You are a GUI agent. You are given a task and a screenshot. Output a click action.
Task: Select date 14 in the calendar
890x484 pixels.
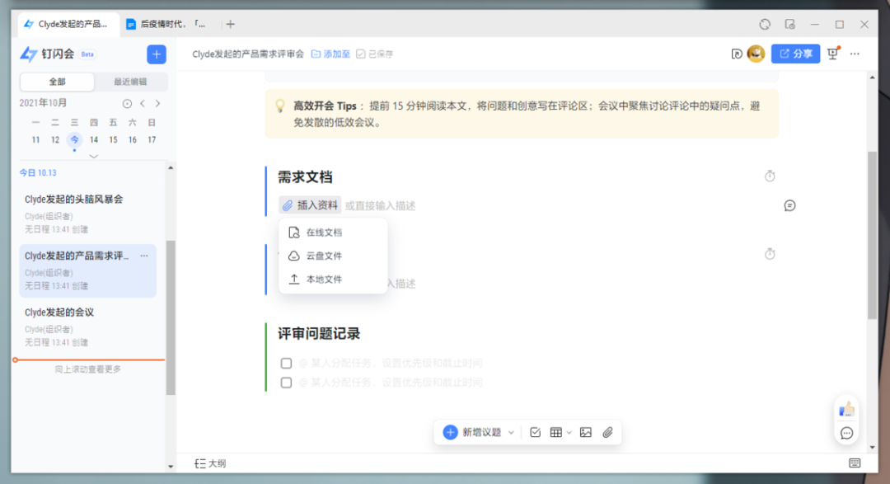pyautogui.click(x=94, y=139)
